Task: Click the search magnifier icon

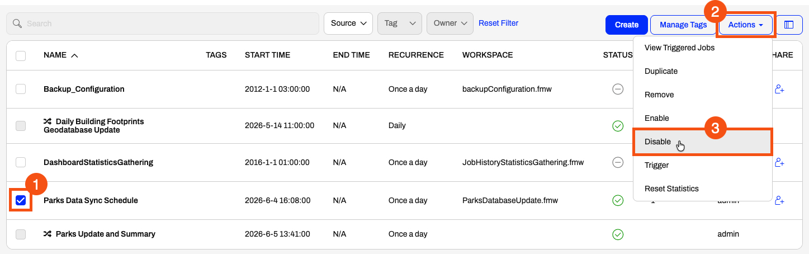Action: 17,23
